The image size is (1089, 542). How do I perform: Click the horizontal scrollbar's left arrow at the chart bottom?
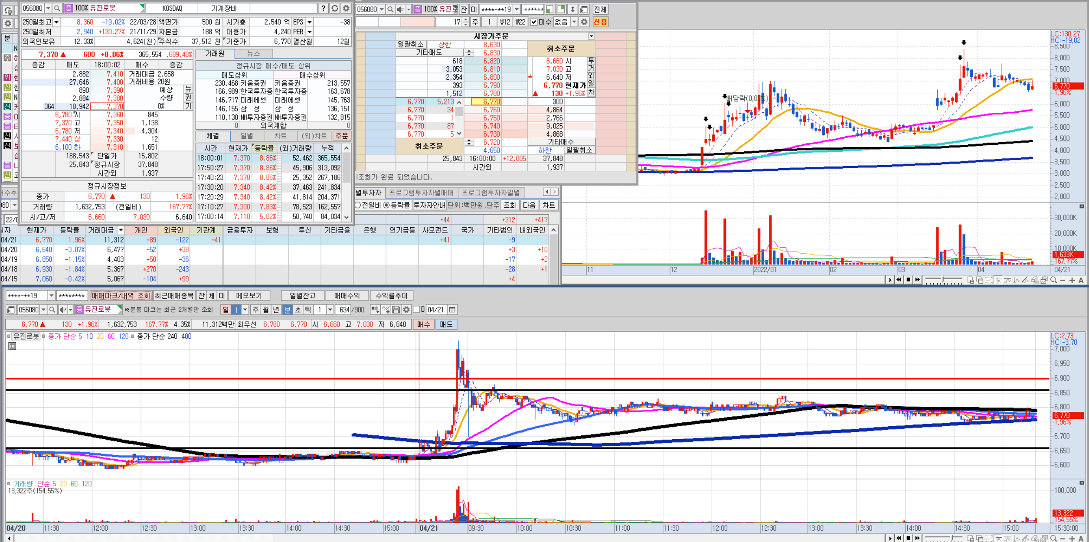[x=10, y=538]
